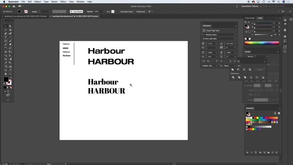Toggle Superscript in Character panel

[x=217, y=61]
